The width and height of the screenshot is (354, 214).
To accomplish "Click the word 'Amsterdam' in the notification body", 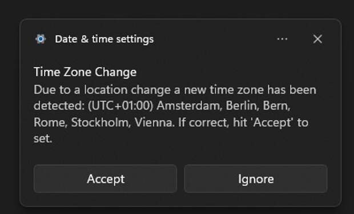I will tap(190, 106).
